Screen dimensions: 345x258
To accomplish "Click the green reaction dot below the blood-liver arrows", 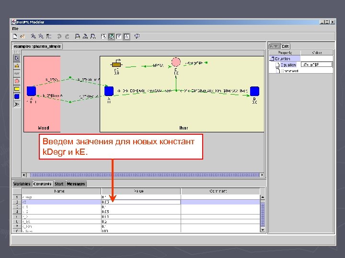I will coord(70,102).
